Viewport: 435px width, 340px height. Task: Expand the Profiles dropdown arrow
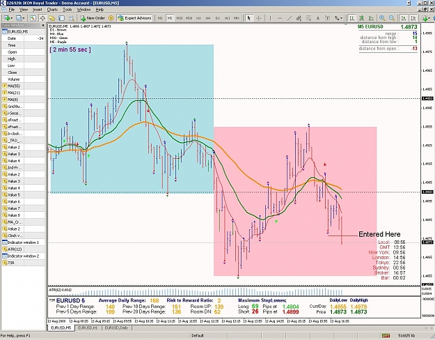[x=24, y=18]
